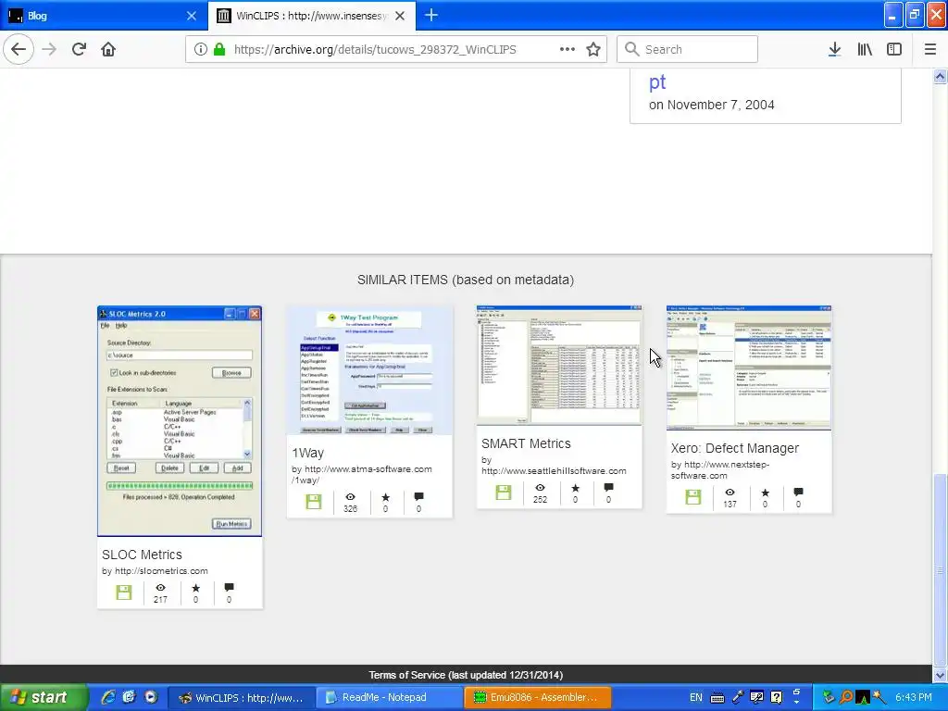
Task: Switch to ReadMe - Notepad taskbar window
Action: point(390,697)
